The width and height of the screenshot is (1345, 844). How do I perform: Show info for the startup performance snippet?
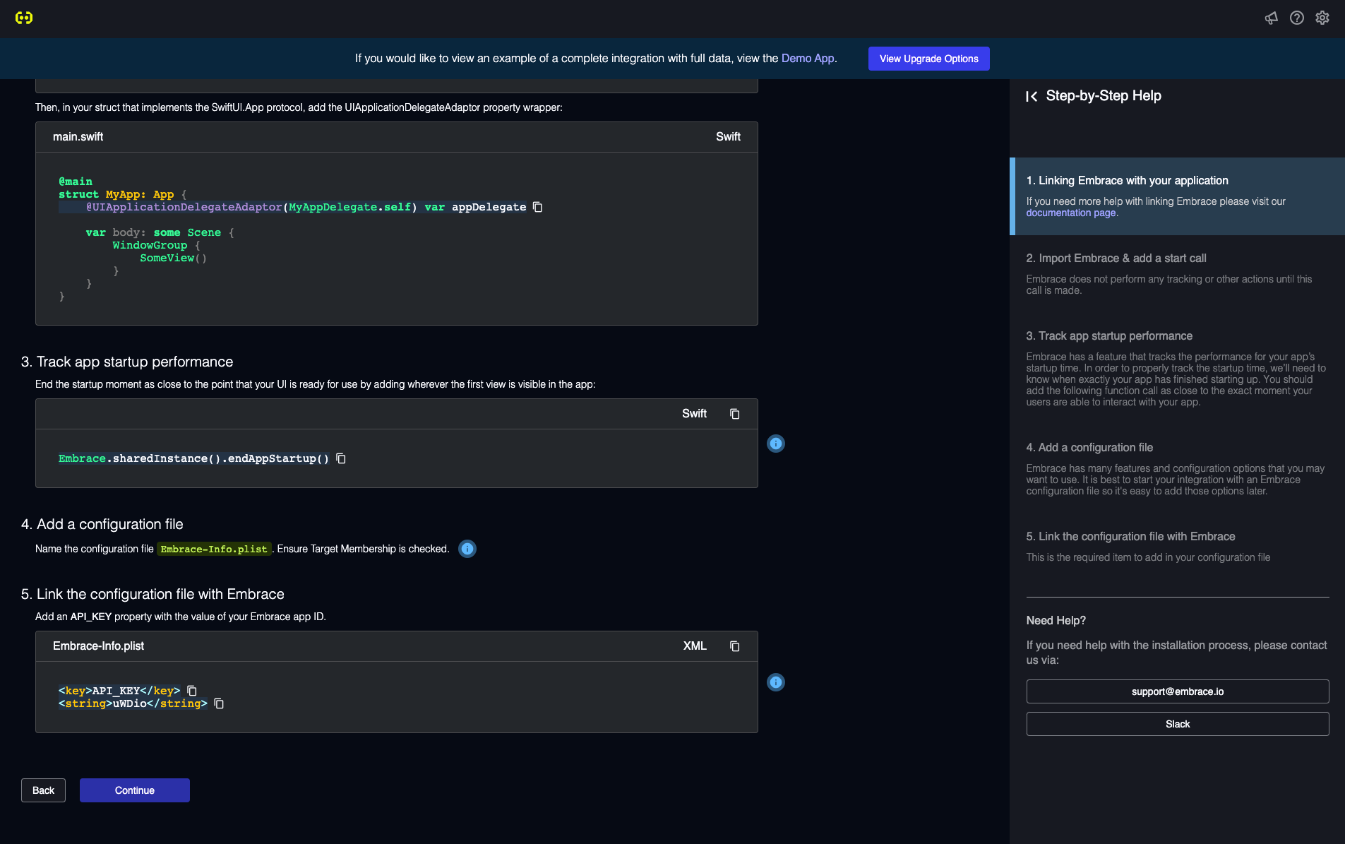click(776, 444)
